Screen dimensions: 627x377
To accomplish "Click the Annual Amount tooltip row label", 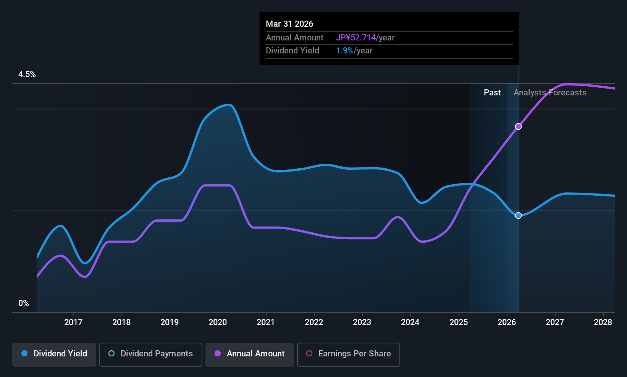I will click(x=294, y=38).
